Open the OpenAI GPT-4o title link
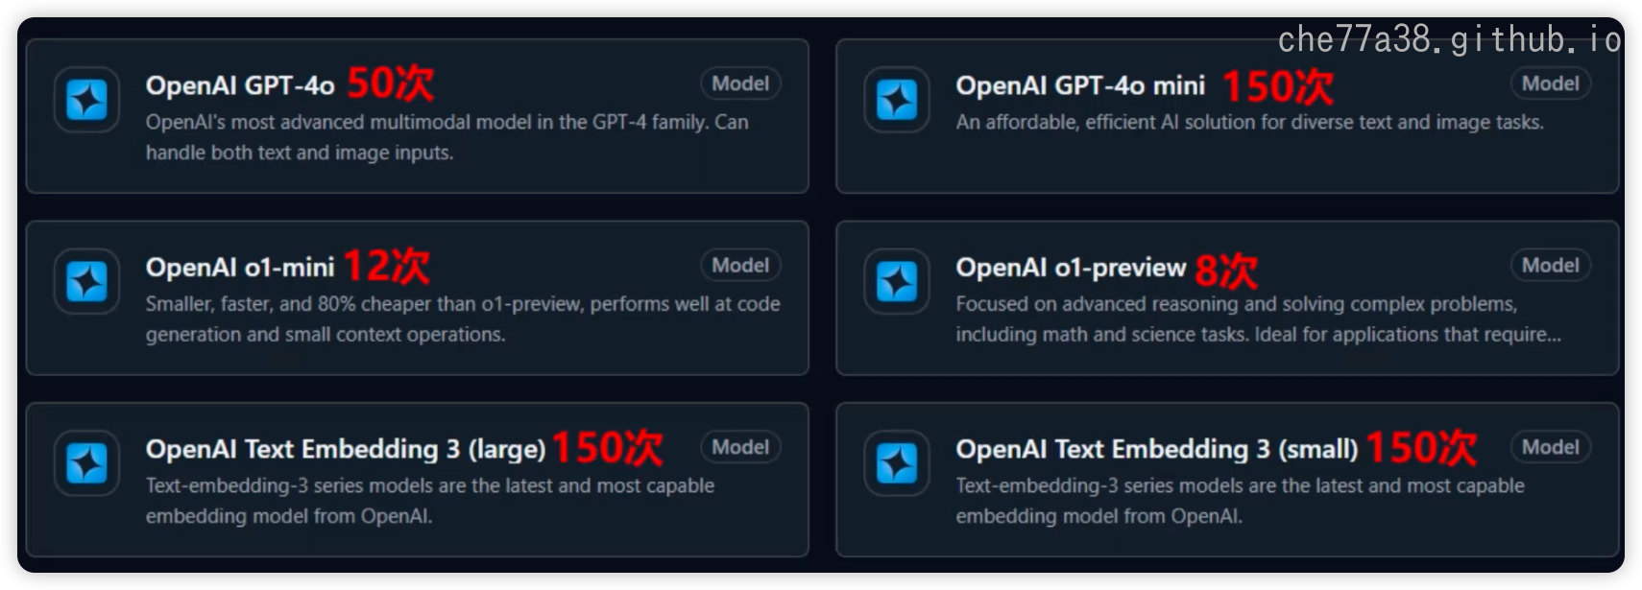 (x=240, y=85)
